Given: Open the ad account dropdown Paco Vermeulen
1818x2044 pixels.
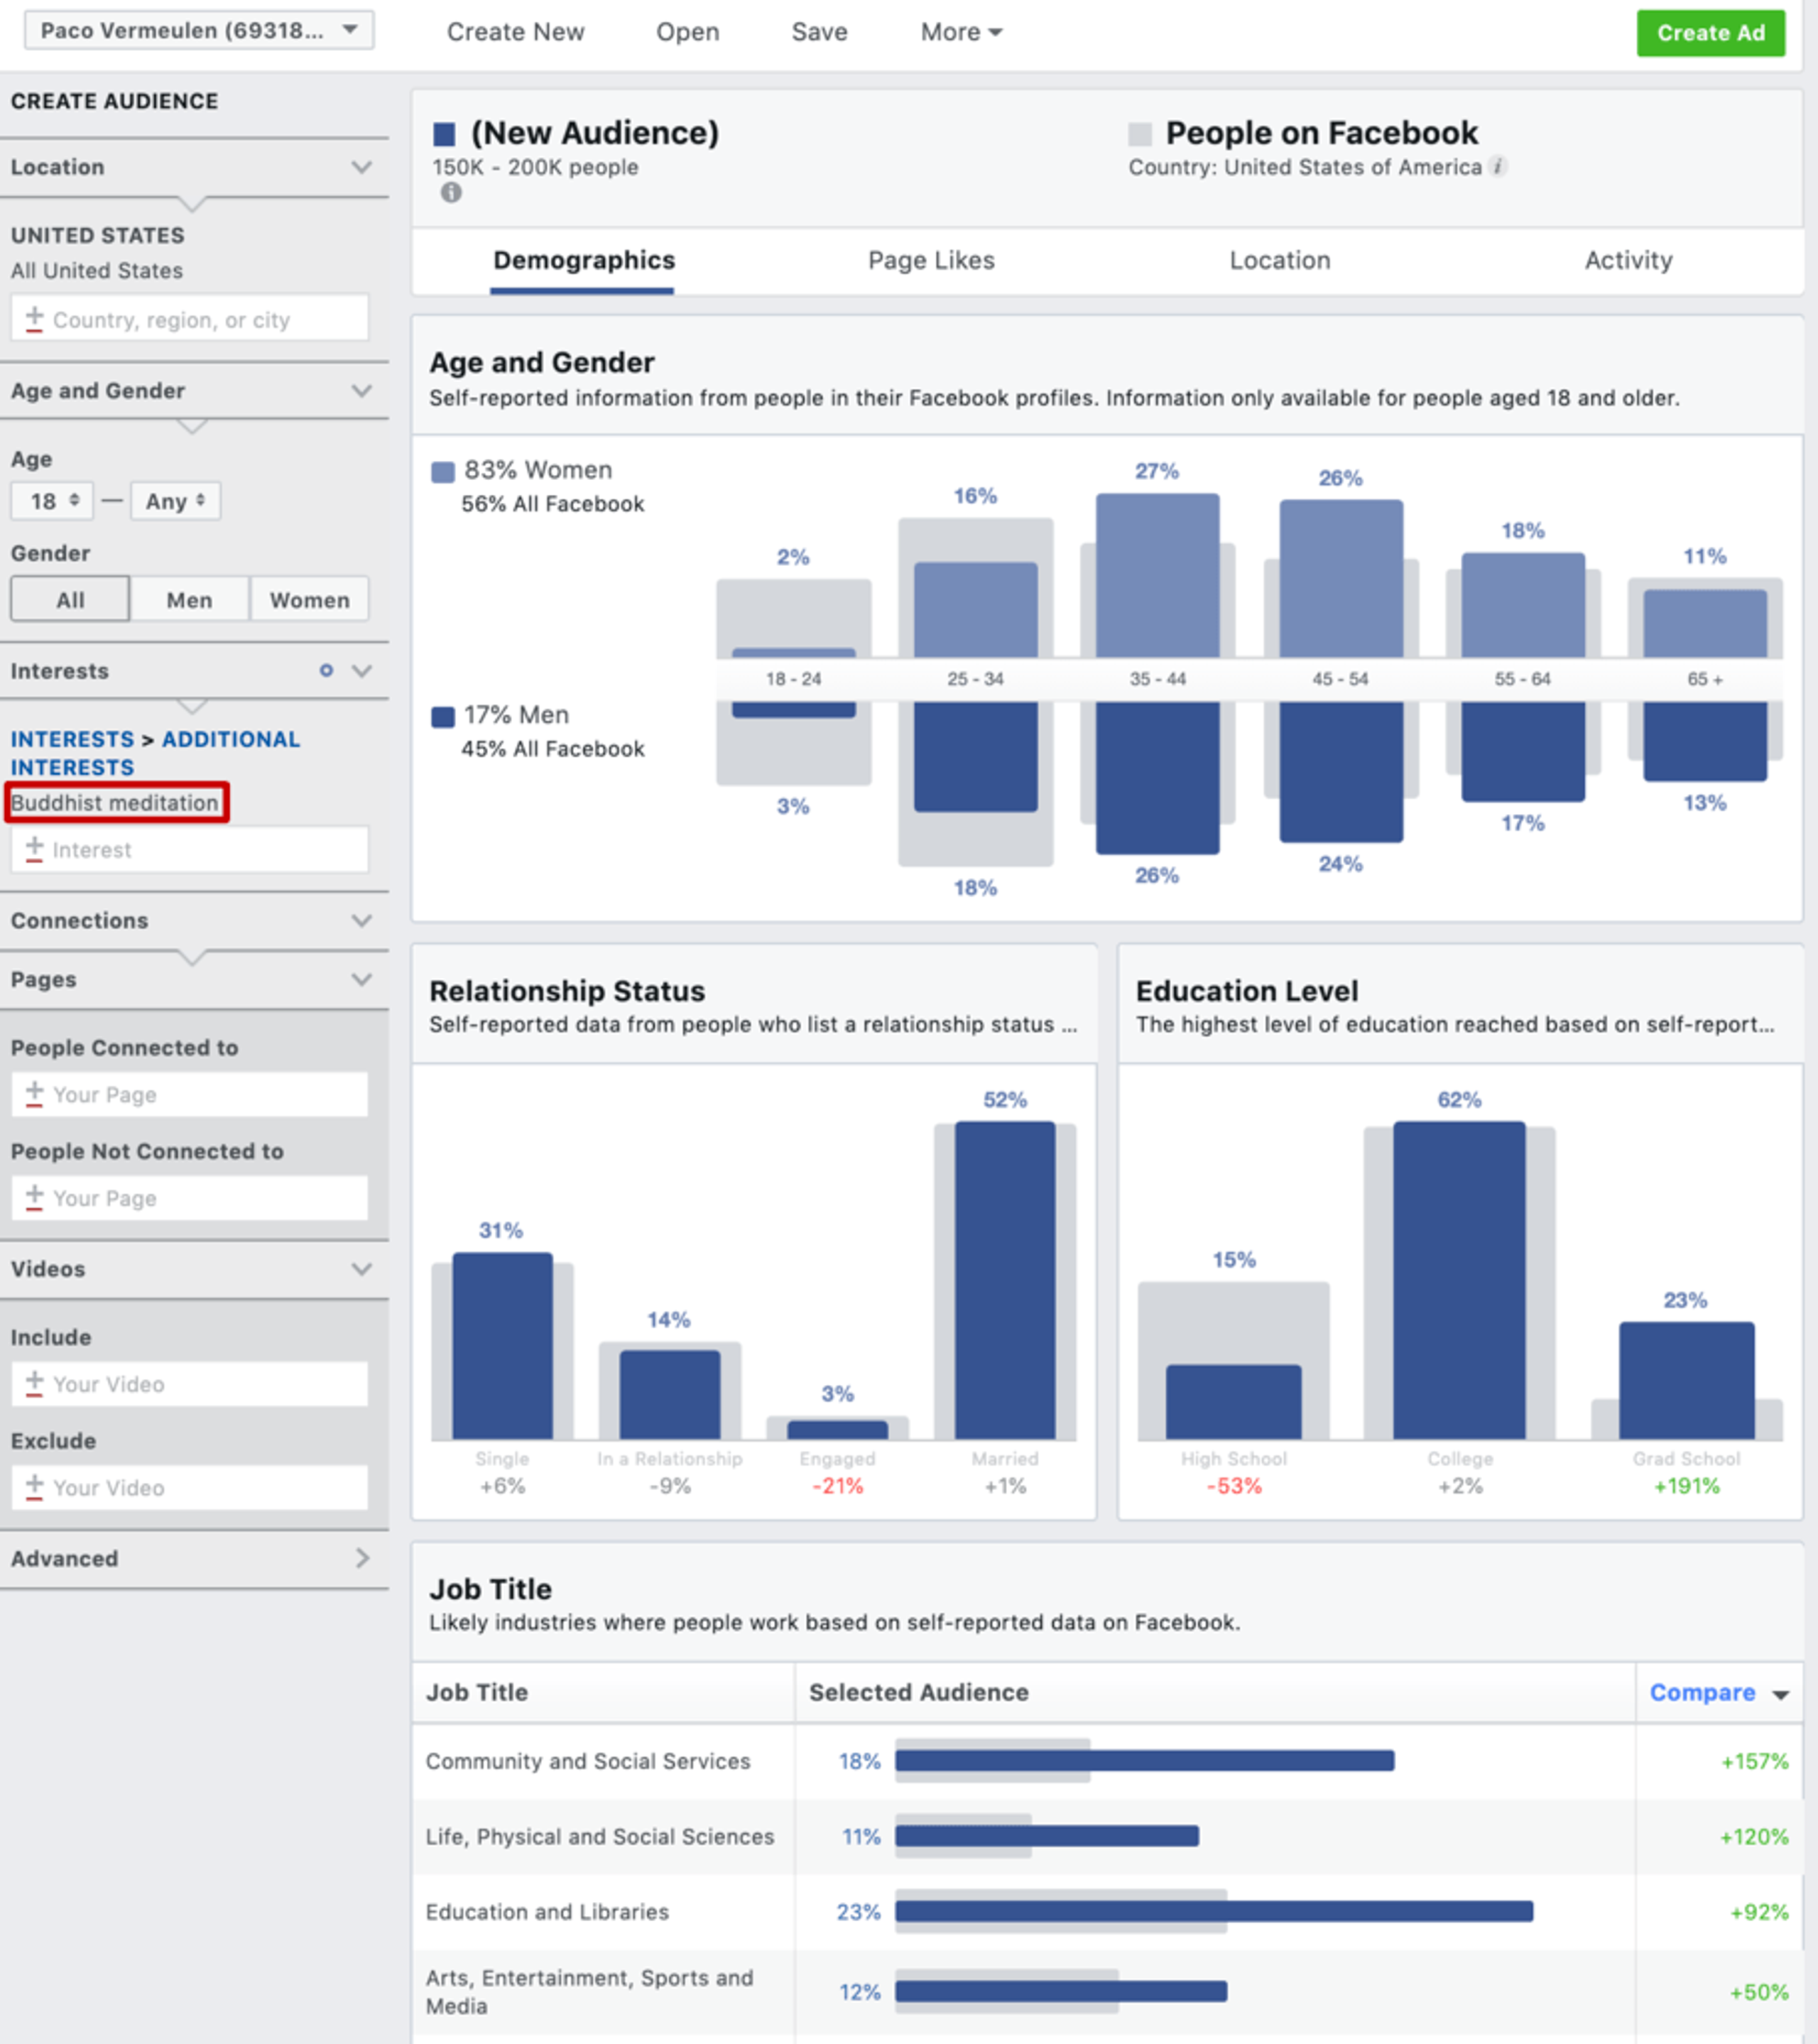Looking at the screenshot, I should [x=198, y=31].
